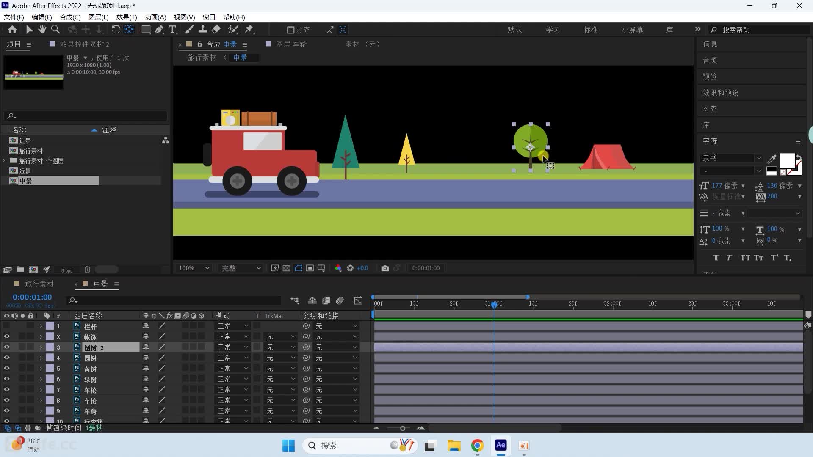Click the show channel color icon
Image resolution: width=813 pixels, height=457 pixels.
click(x=338, y=268)
